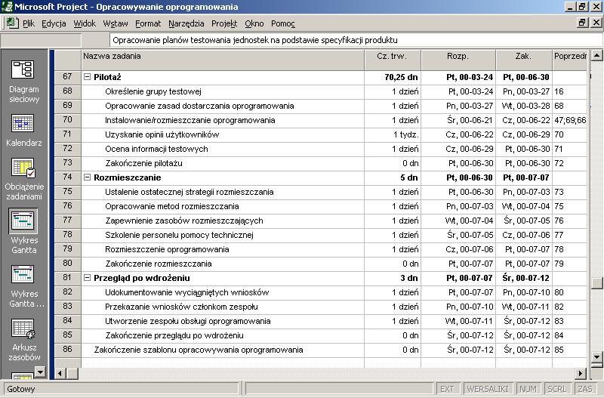
Task: Click the Poprzedn column header
Action: pyautogui.click(x=570, y=60)
